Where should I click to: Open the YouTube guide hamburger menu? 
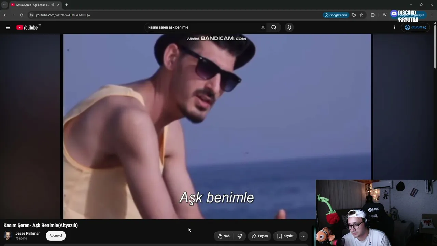click(x=8, y=27)
